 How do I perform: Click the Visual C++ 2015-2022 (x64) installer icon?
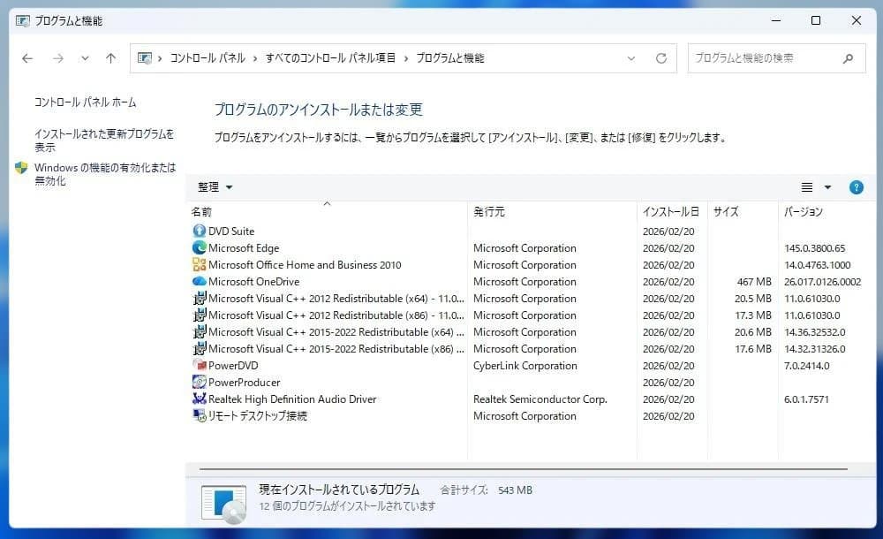(200, 332)
